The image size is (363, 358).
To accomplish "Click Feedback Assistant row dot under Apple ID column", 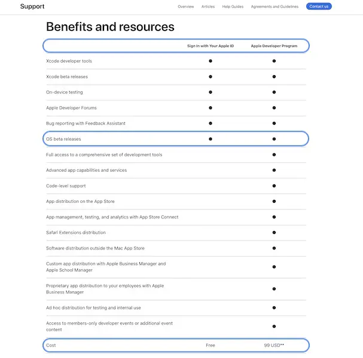I will pyautogui.click(x=211, y=124).
